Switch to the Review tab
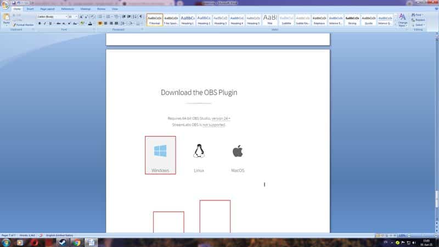 pyautogui.click(x=101, y=9)
